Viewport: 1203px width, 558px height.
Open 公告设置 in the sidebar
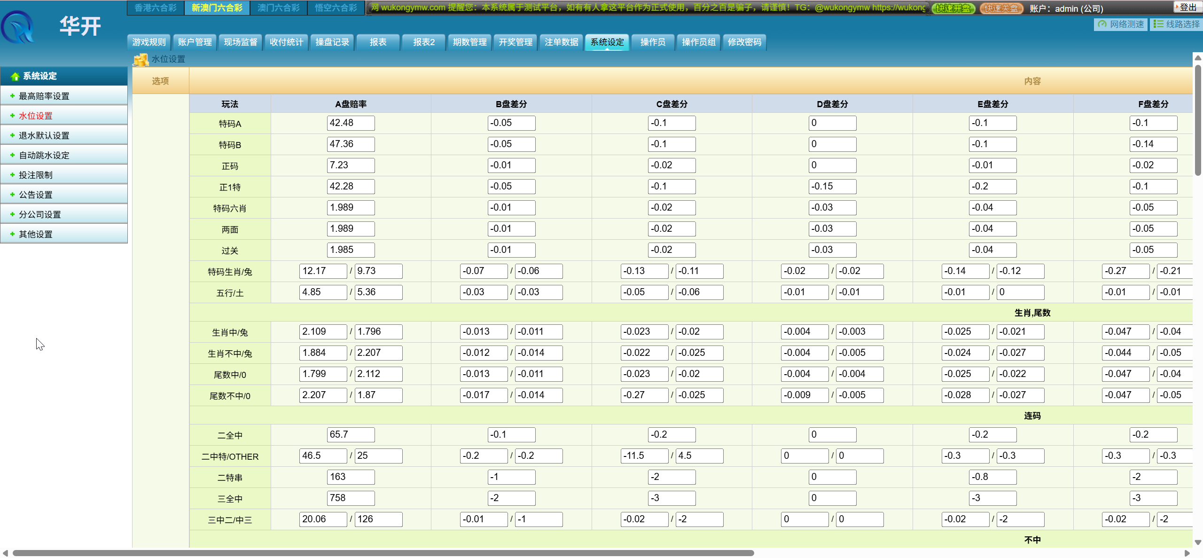(x=64, y=195)
